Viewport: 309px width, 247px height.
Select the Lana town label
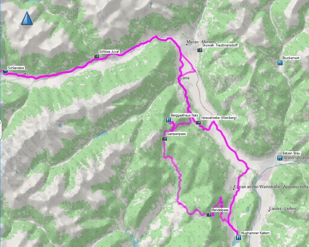tap(185, 78)
